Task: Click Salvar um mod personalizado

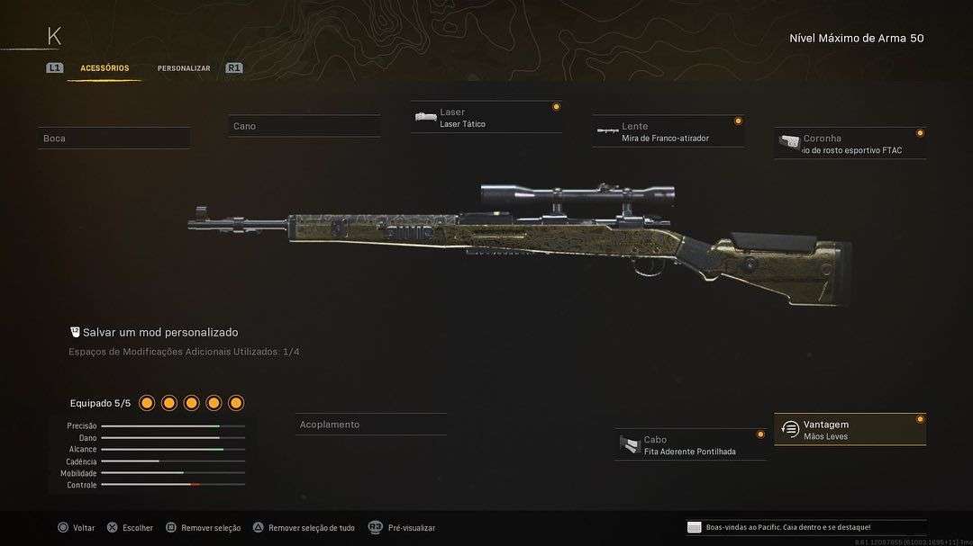Action: pyautogui.click(x=160, y=332)
